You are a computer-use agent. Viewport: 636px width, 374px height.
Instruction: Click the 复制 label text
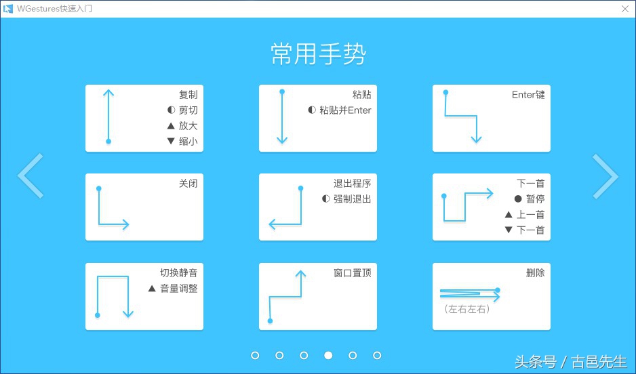point(188,94)
